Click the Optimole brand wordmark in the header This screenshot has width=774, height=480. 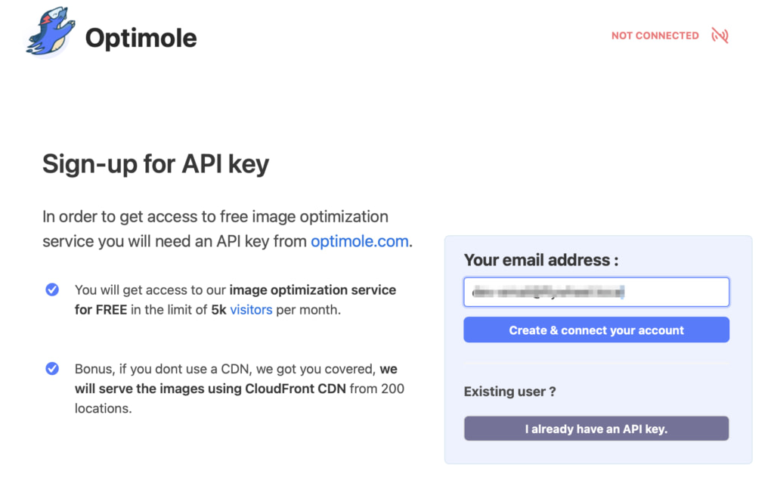[x=141, y=37]
